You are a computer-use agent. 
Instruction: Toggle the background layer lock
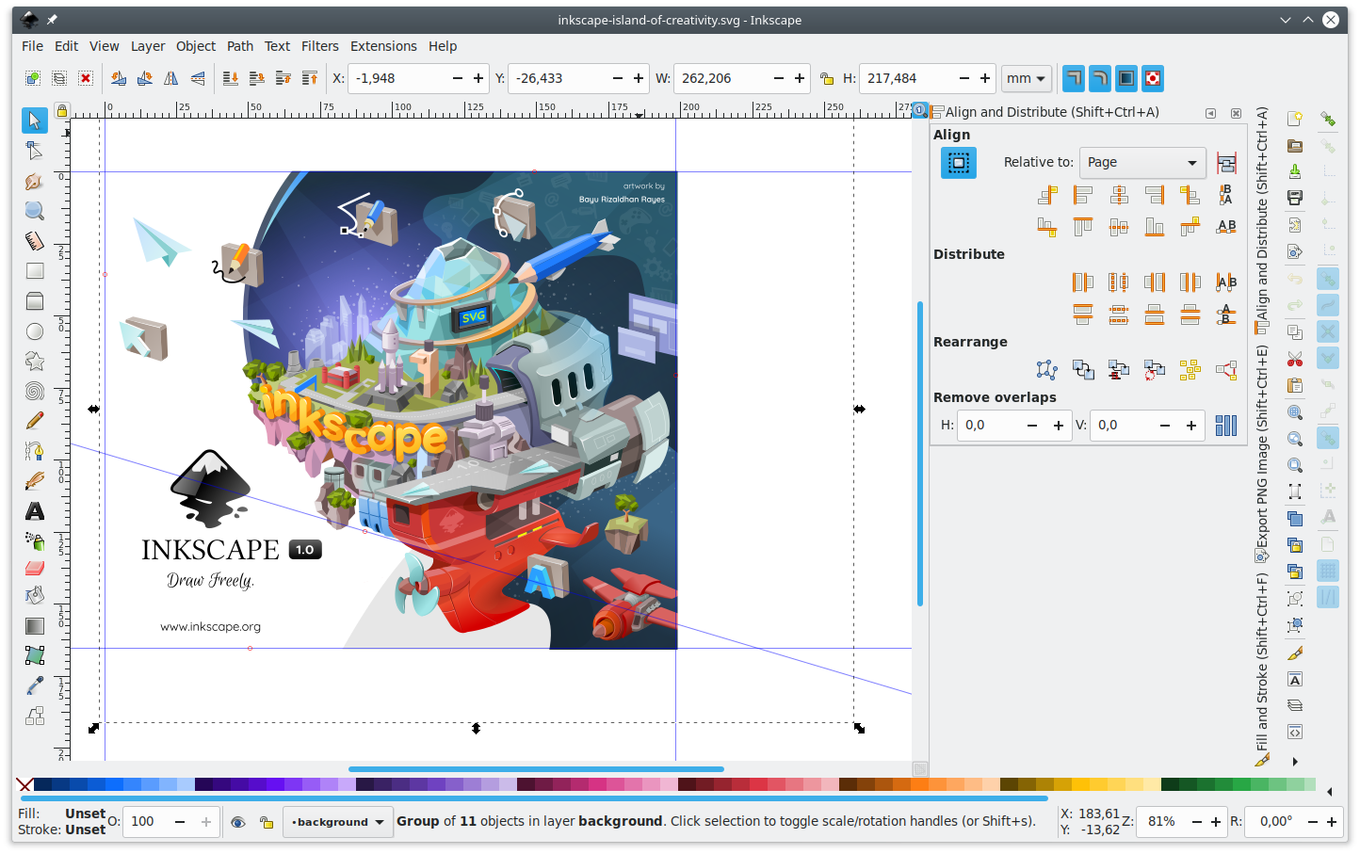tap(267, 821)
